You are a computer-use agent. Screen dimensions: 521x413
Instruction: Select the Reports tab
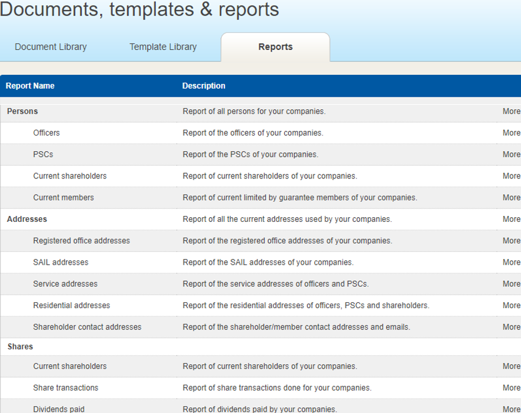point(275,47)
